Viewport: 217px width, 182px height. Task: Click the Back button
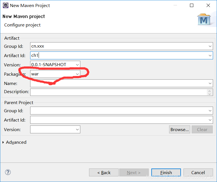(104, 172)
